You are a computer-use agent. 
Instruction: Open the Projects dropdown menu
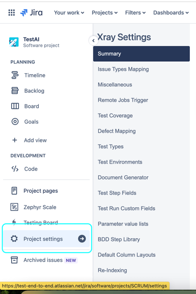click(105, 12)
